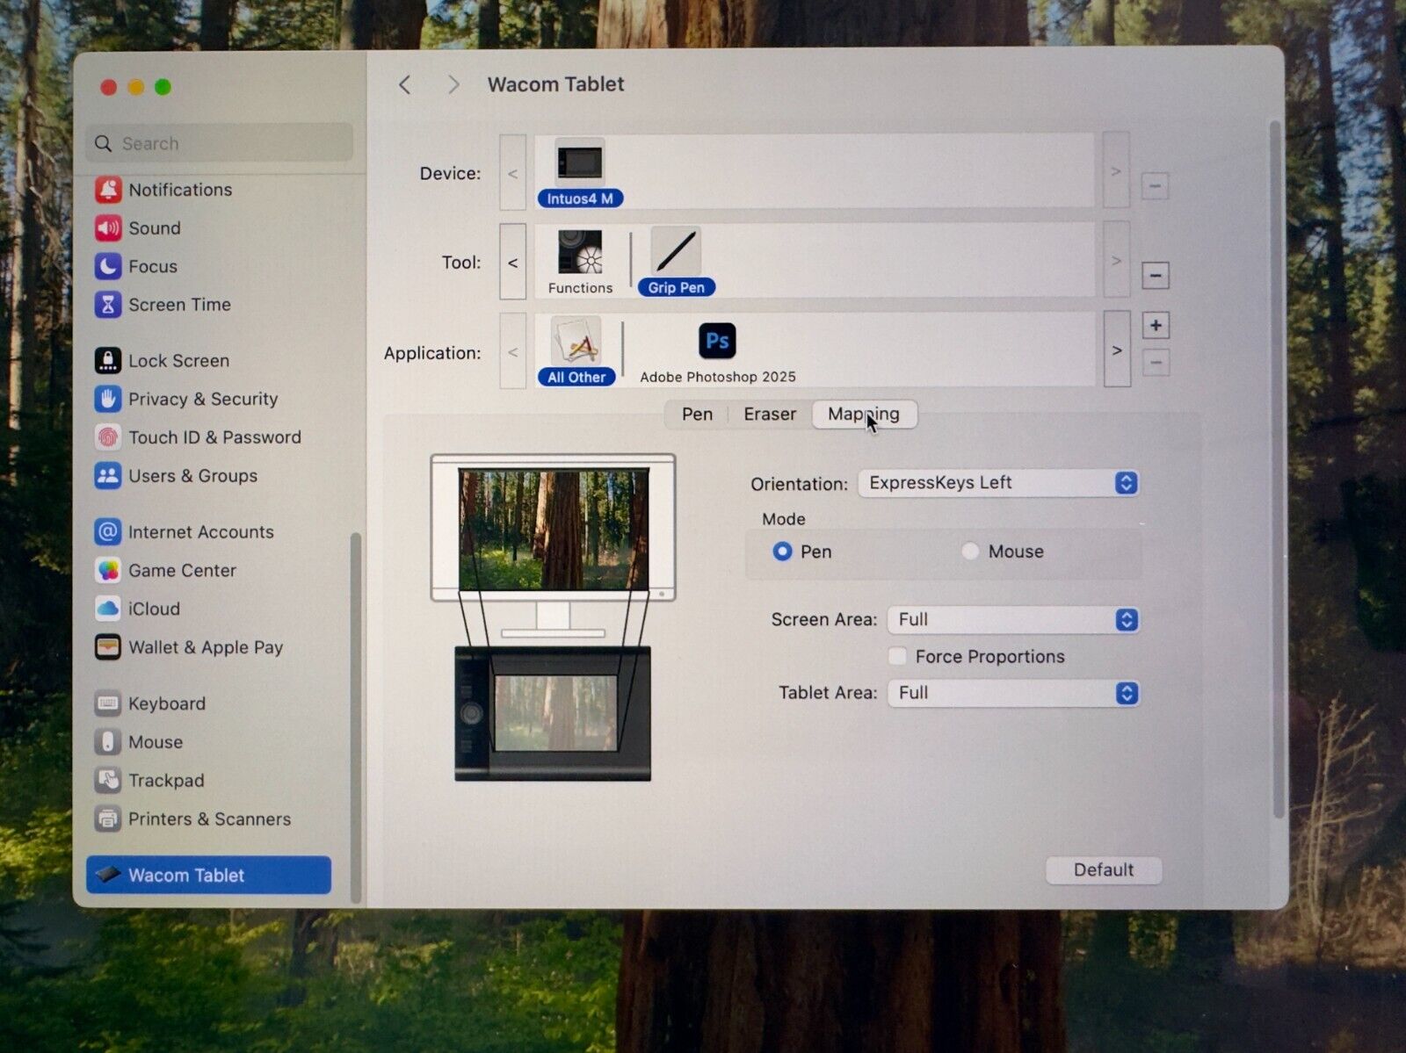Add an application with plus button
The height and width of the screenshot is (1053, 1406).
point(1156,326)
